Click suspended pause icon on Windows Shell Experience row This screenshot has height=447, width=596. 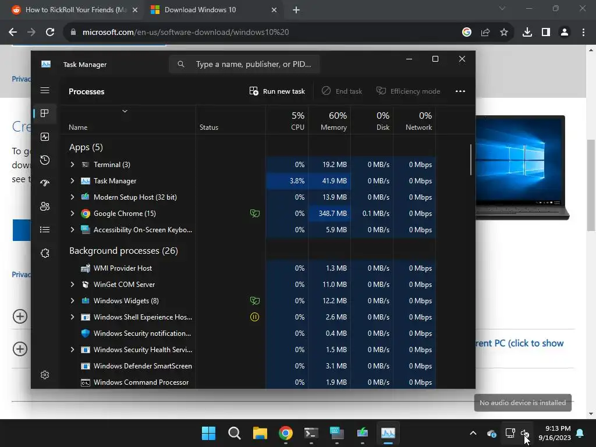coord(255,317)
